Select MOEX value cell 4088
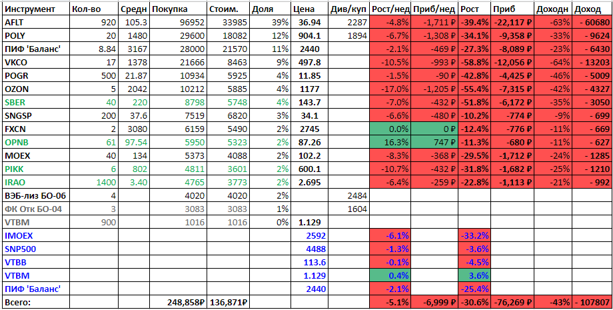Image resolution: width=613 pixels, height=310 pixels. (x=228, y=156)
